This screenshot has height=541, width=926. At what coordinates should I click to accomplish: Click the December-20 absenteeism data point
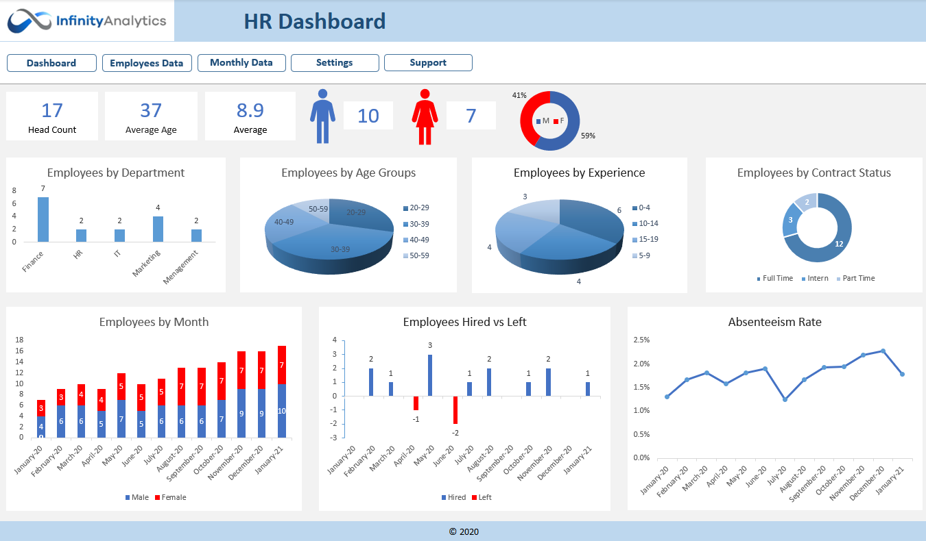(883, 351)
